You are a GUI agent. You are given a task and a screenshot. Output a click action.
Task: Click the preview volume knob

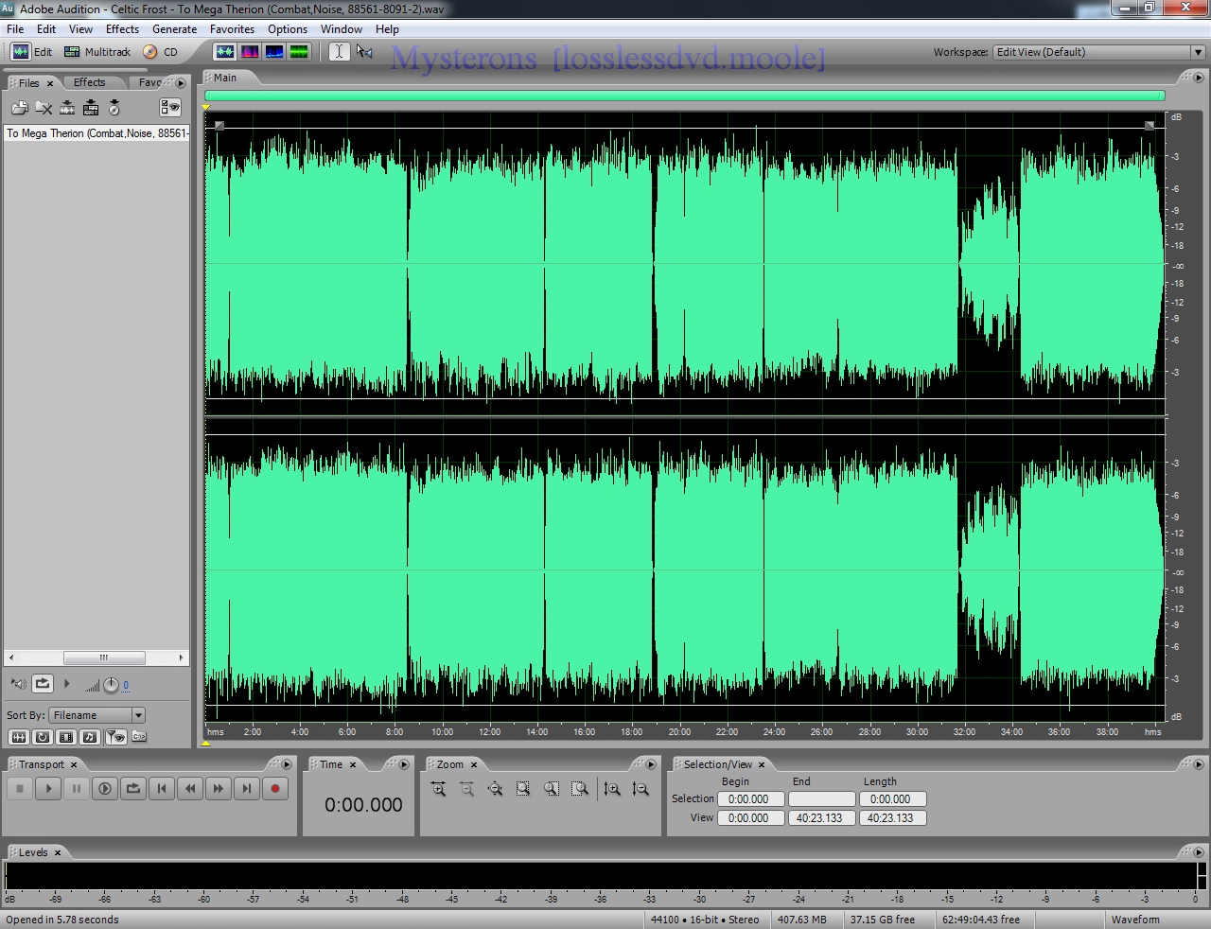pos(111,685)
